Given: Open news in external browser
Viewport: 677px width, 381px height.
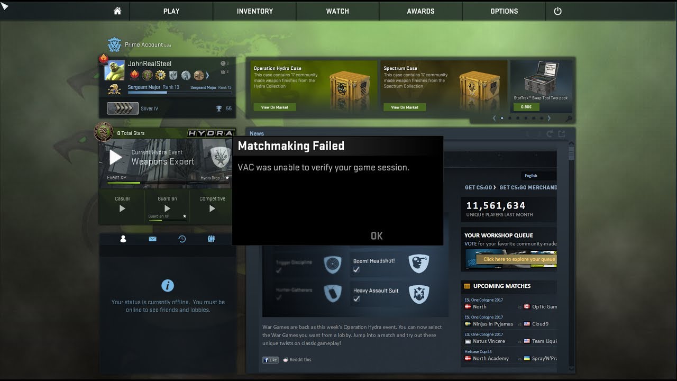Looking at the screenshot, I should 562,134.
